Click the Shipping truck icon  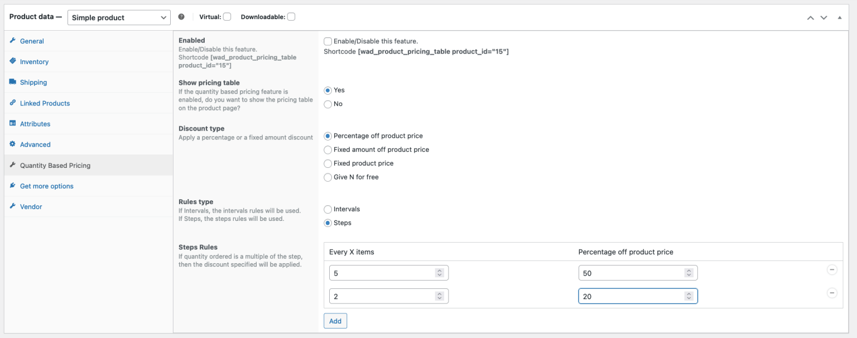tap(12, 82)
